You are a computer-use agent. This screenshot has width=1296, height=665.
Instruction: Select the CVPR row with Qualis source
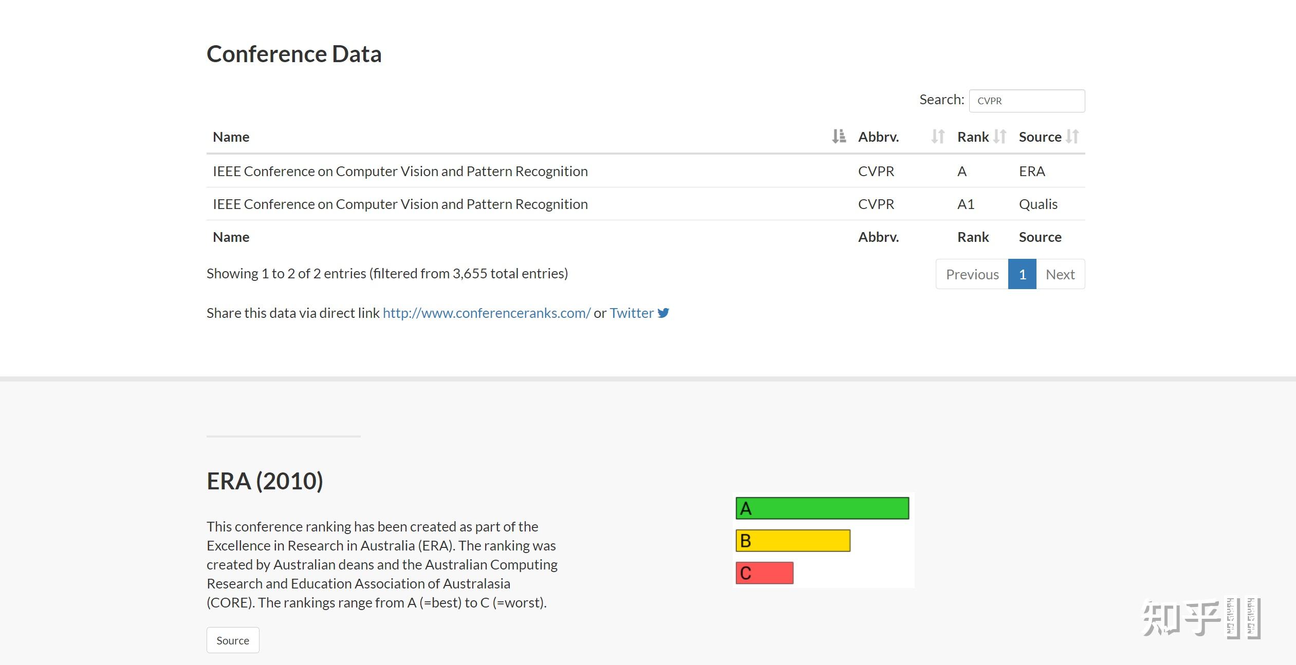tap(400, 204)
